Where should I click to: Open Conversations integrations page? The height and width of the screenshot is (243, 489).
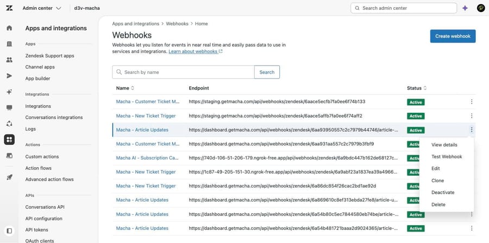[x=54, y=117]
